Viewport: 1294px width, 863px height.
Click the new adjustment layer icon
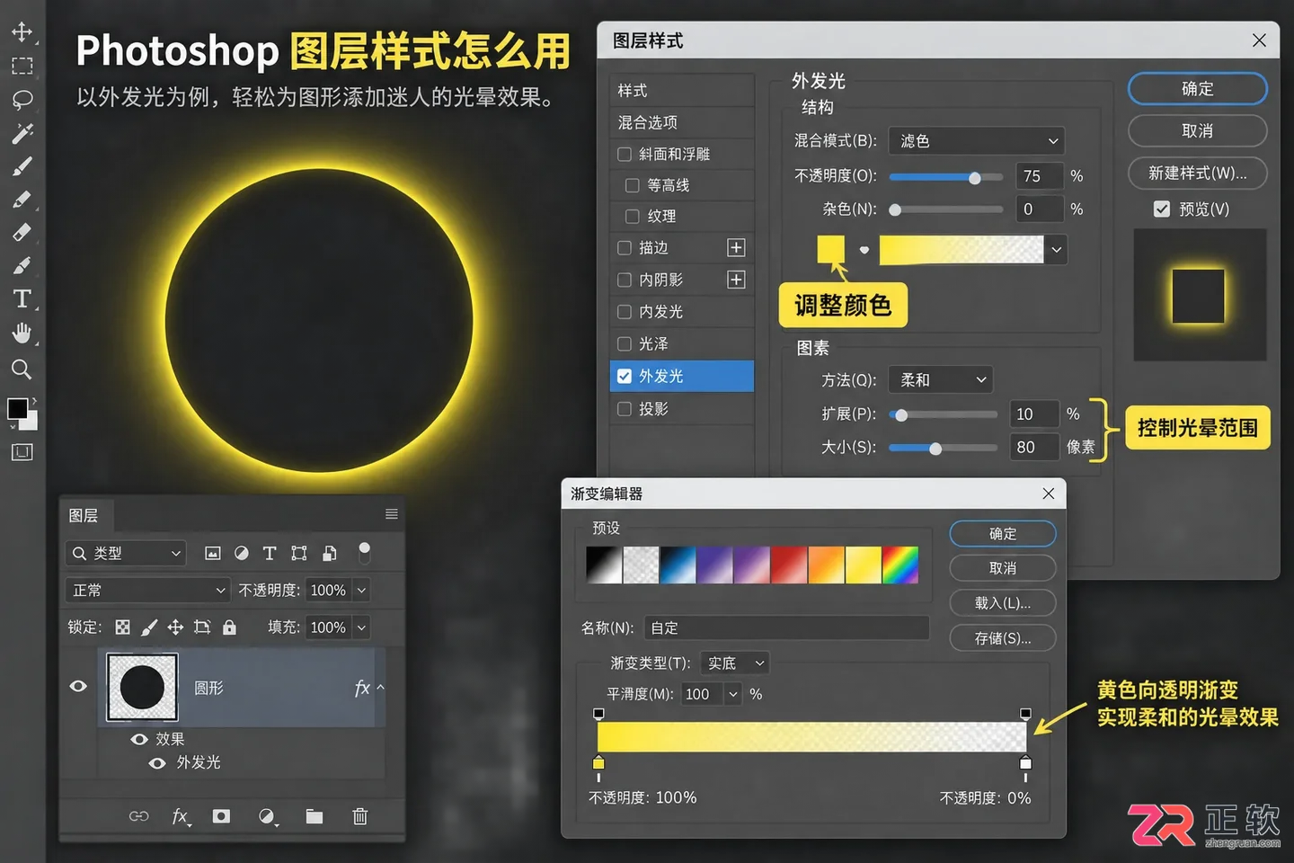267,816
